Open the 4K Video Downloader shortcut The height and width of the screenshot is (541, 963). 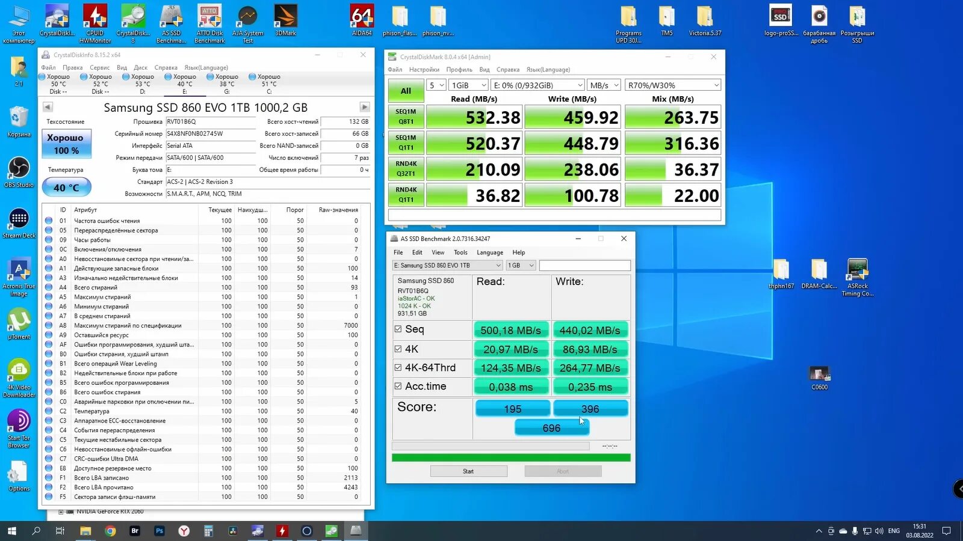19,378
